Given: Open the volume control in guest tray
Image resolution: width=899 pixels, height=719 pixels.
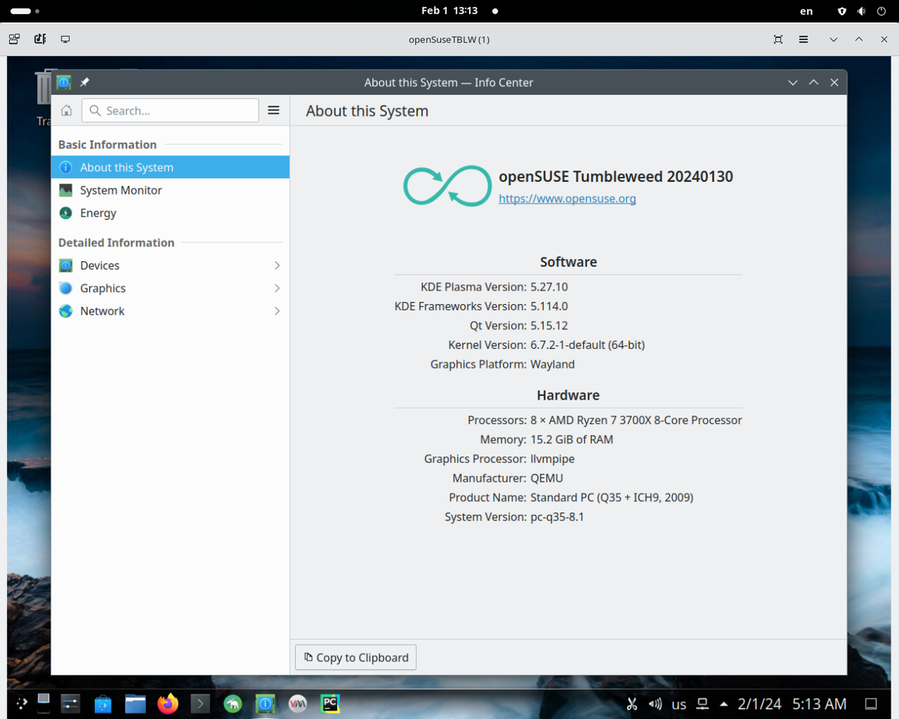Looking at the screenshot, I should pyautogui.click(x=656, y=704).
